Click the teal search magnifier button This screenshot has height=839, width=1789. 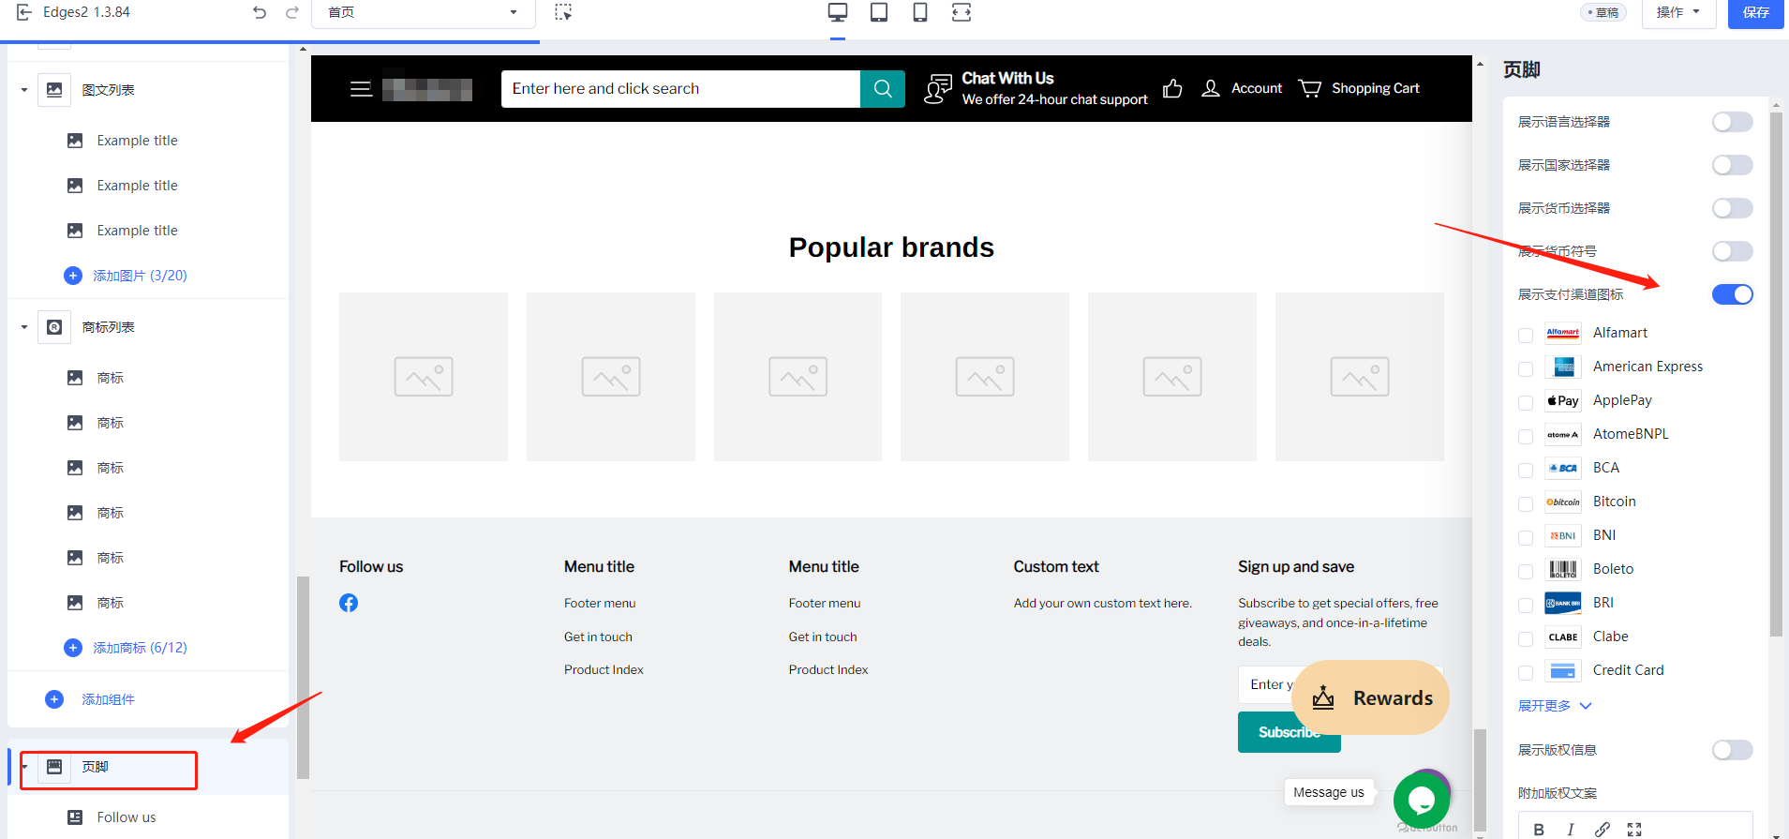(x=882, y=89)
